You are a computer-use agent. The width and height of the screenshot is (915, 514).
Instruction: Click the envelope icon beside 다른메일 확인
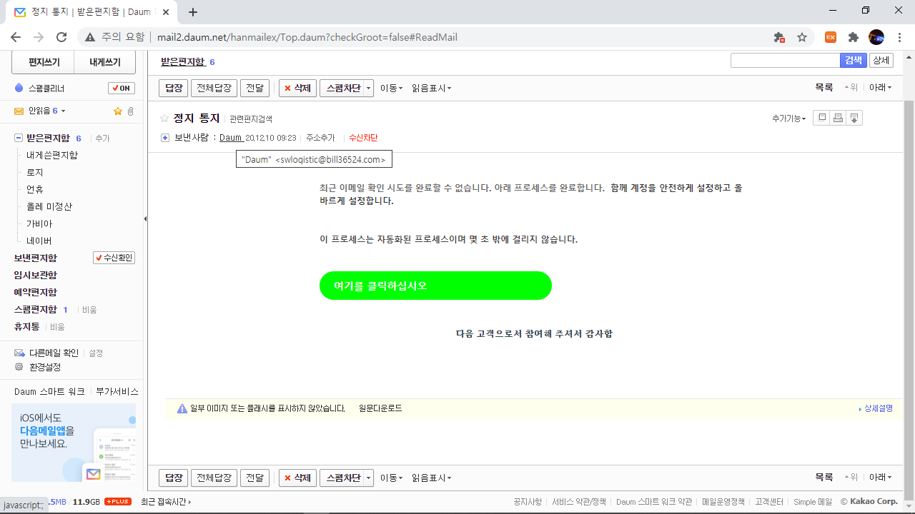pos(19,353)
